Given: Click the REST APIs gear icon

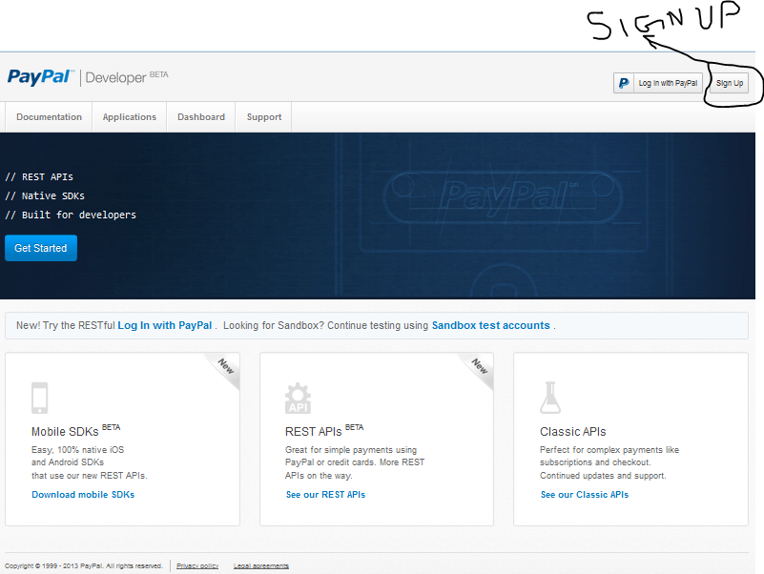Looking at the screenshot, I should click(x=298, y=399).
